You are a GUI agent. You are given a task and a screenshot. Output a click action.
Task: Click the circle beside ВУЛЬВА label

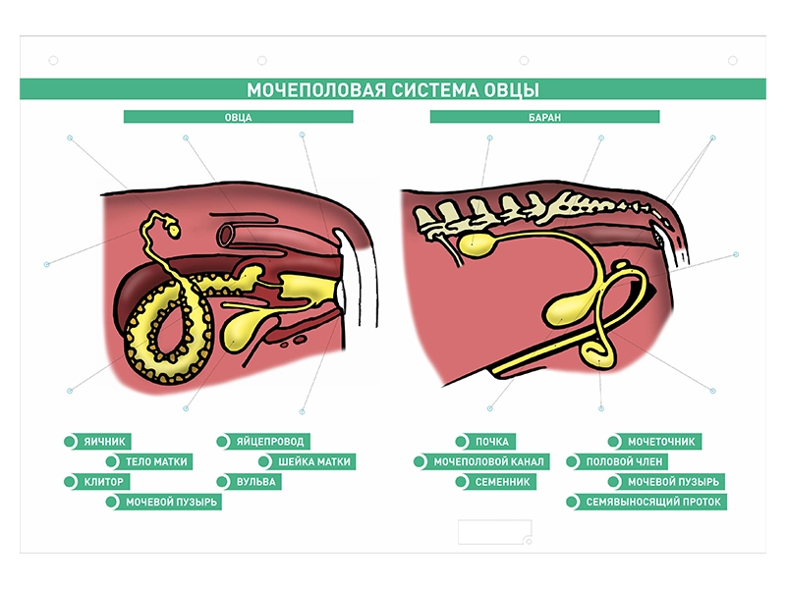tap(223, 481)
